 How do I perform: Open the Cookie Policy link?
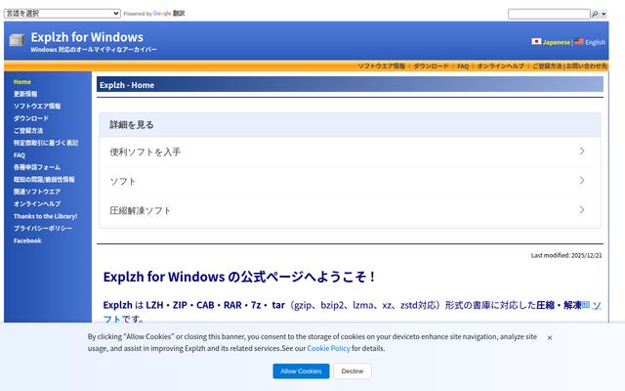pyautogui.click(x=328, y=348)
